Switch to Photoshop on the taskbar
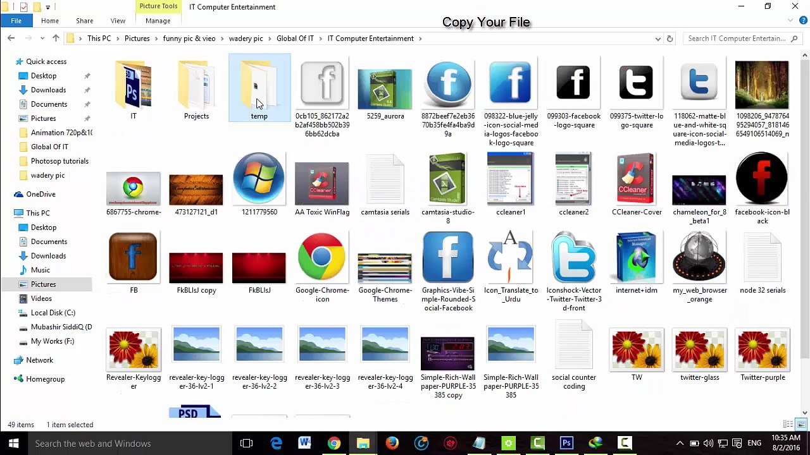 tap(566, 444)
